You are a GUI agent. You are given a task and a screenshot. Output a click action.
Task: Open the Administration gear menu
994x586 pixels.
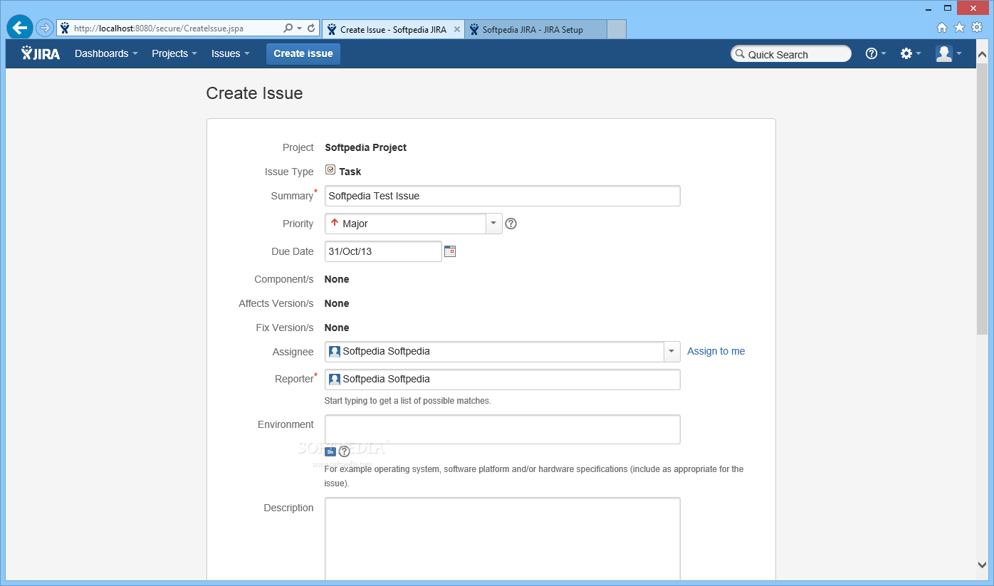[x=910, y=53]
